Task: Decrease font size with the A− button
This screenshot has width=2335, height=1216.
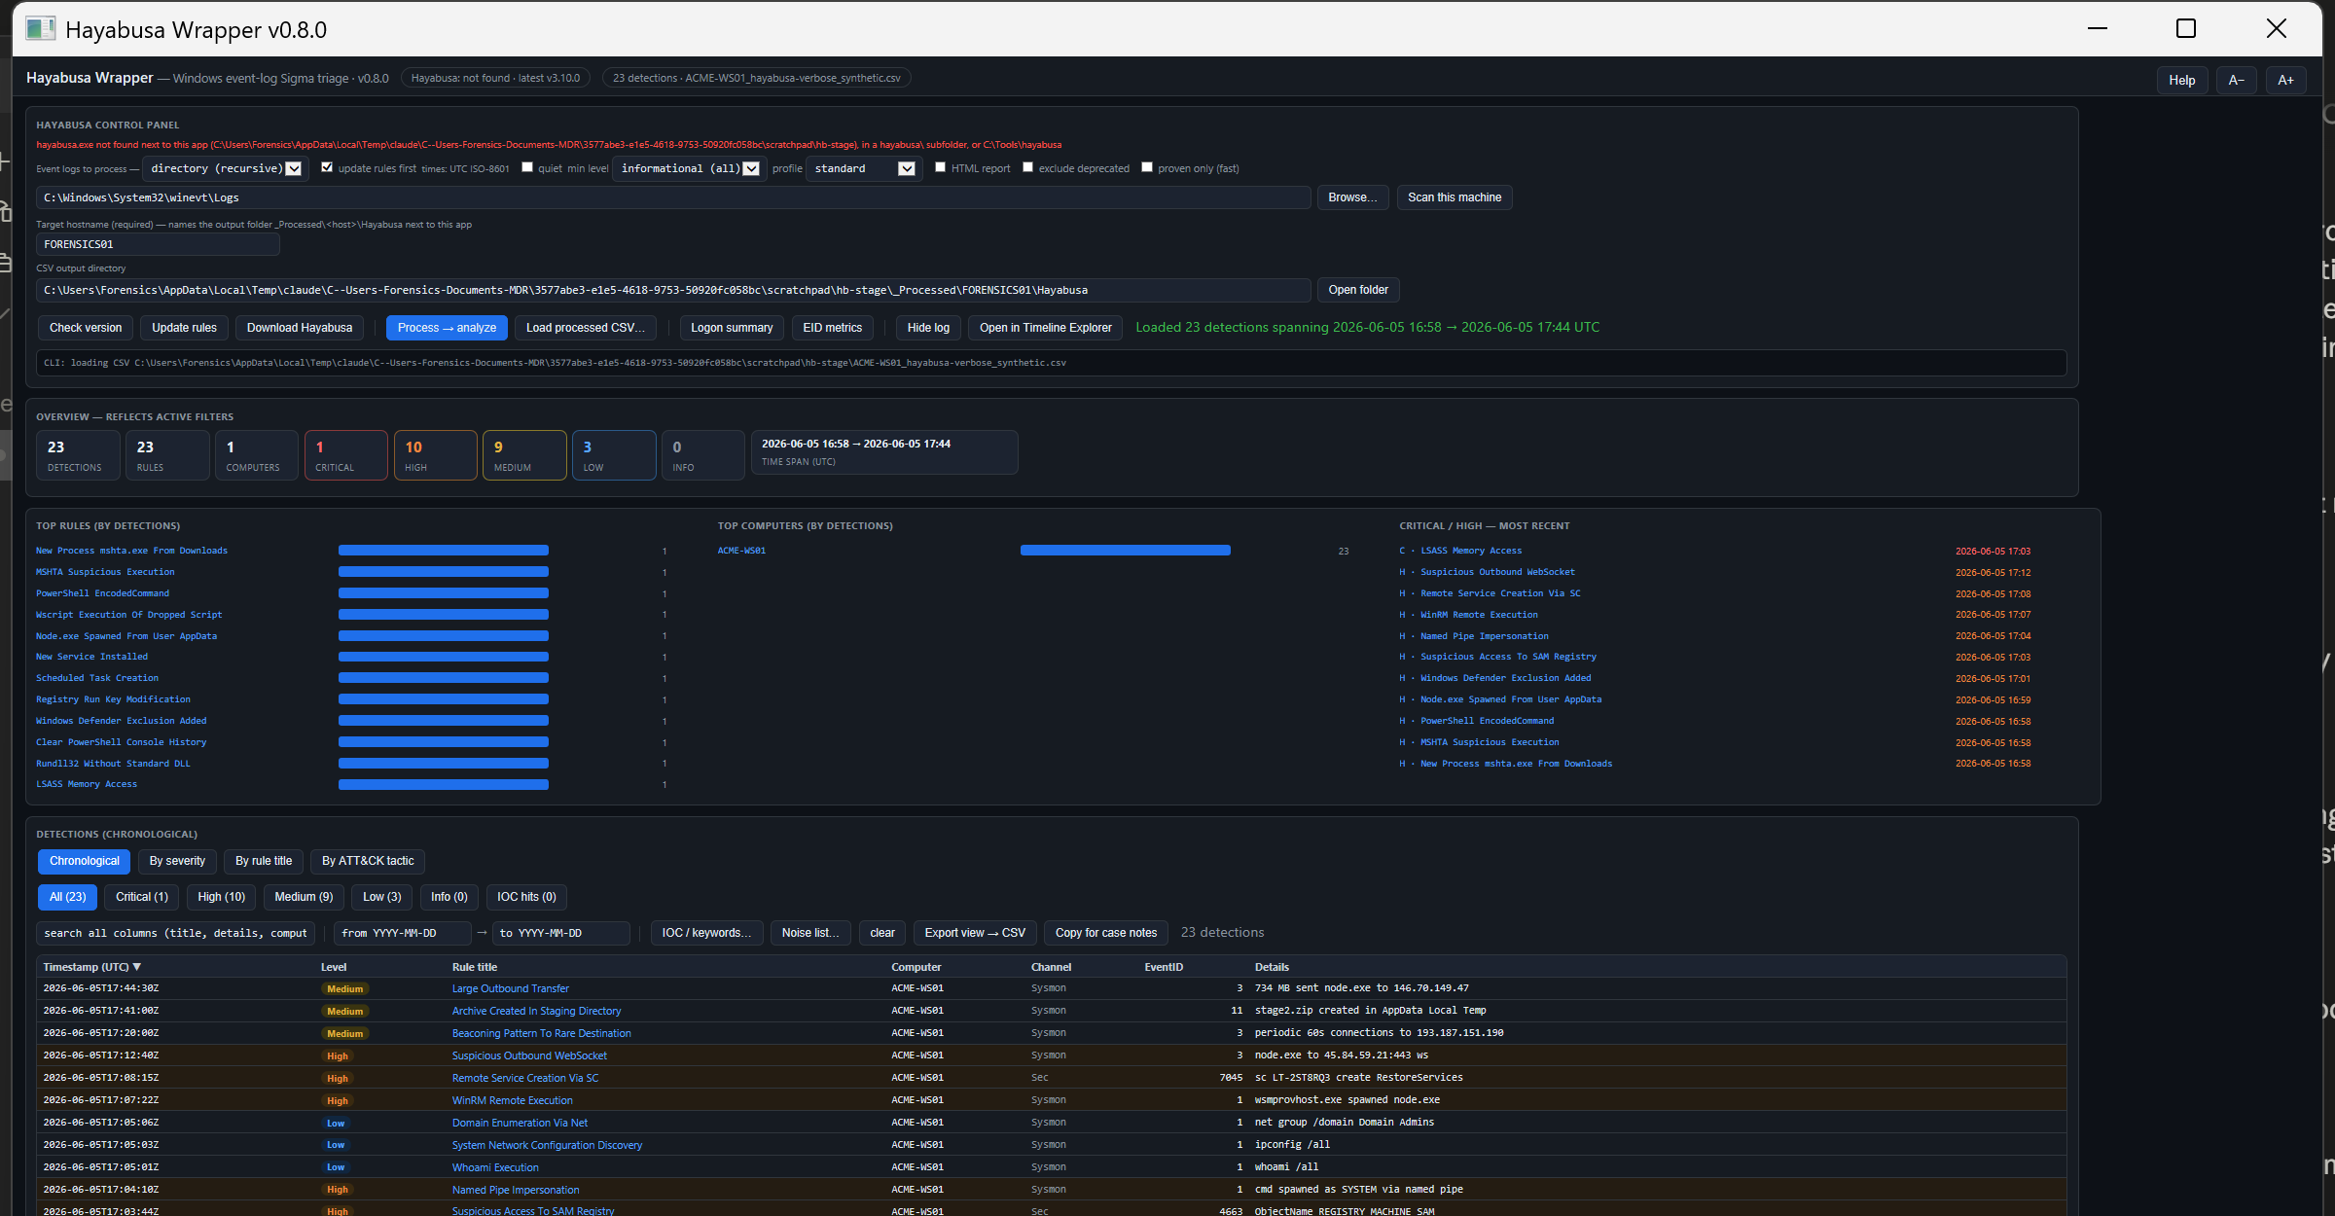Action: click(x=2236, y=80)
